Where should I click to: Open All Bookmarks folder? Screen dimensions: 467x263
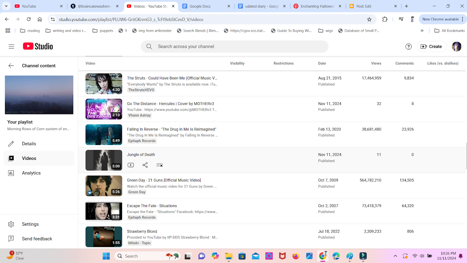(449, 31)
